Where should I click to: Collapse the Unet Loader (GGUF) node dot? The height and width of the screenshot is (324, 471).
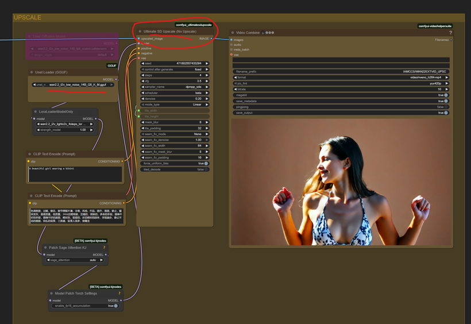pos(32,72)
